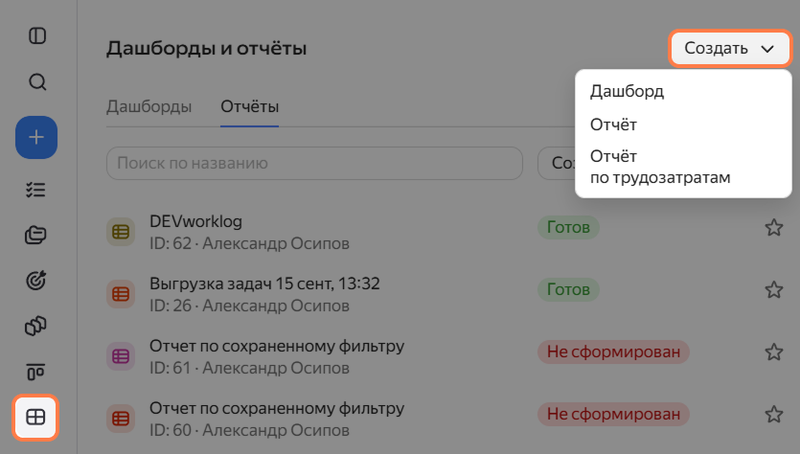Click Не сформирован status for ID: 61
This screenshot has width=800, height=454.
(613, 352)
